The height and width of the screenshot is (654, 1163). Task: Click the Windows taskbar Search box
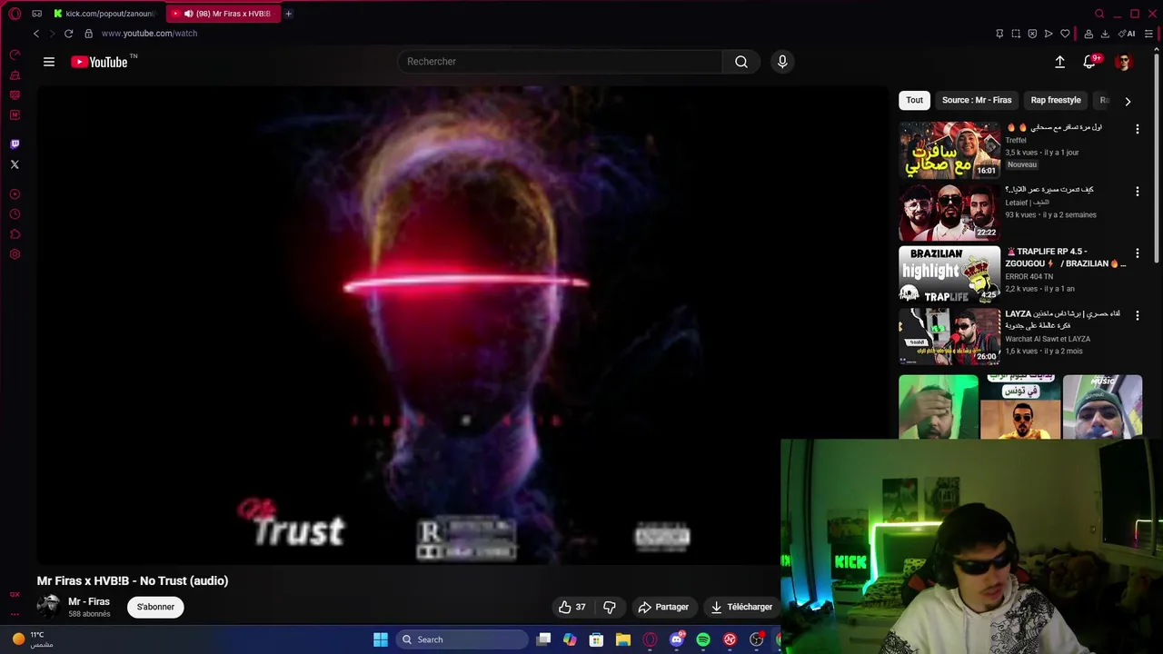[462, 639]
